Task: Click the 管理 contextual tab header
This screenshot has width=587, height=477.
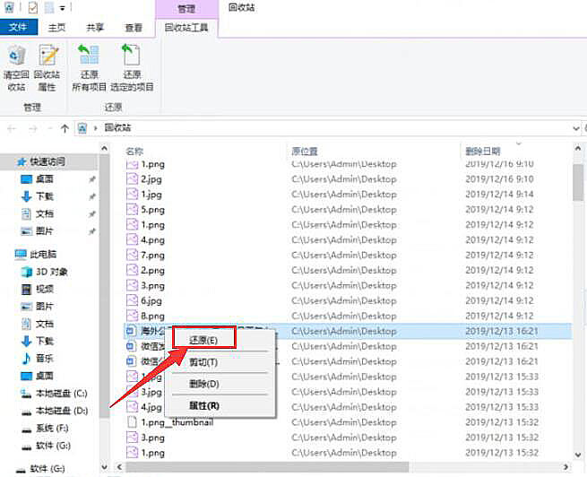Action: point(186,9)
